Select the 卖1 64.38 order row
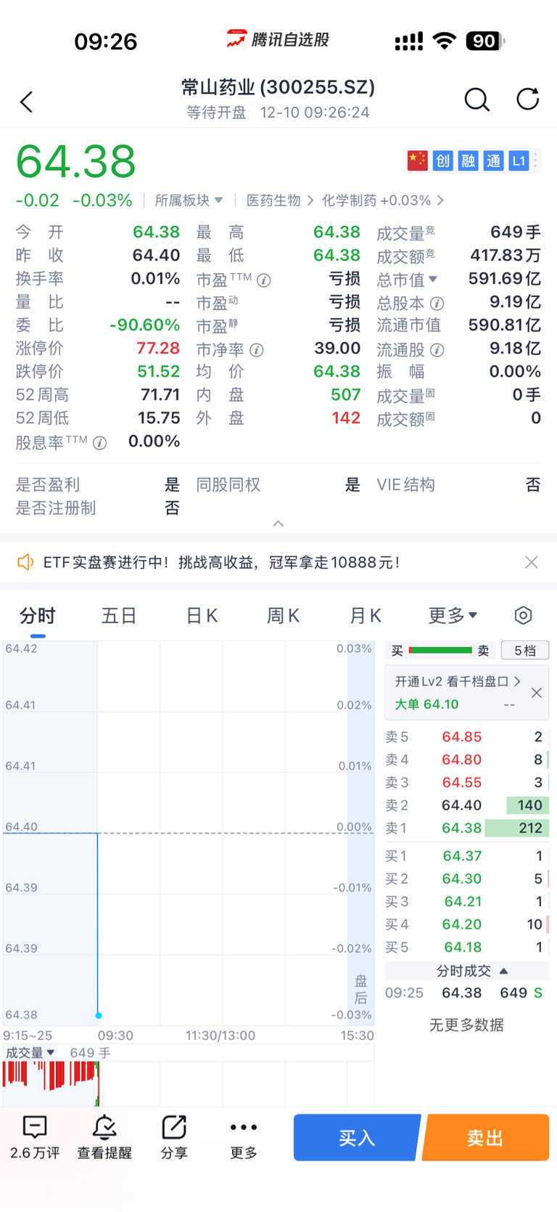The width and height of the screenshot is (557, 1212). (x=467, y=828)
